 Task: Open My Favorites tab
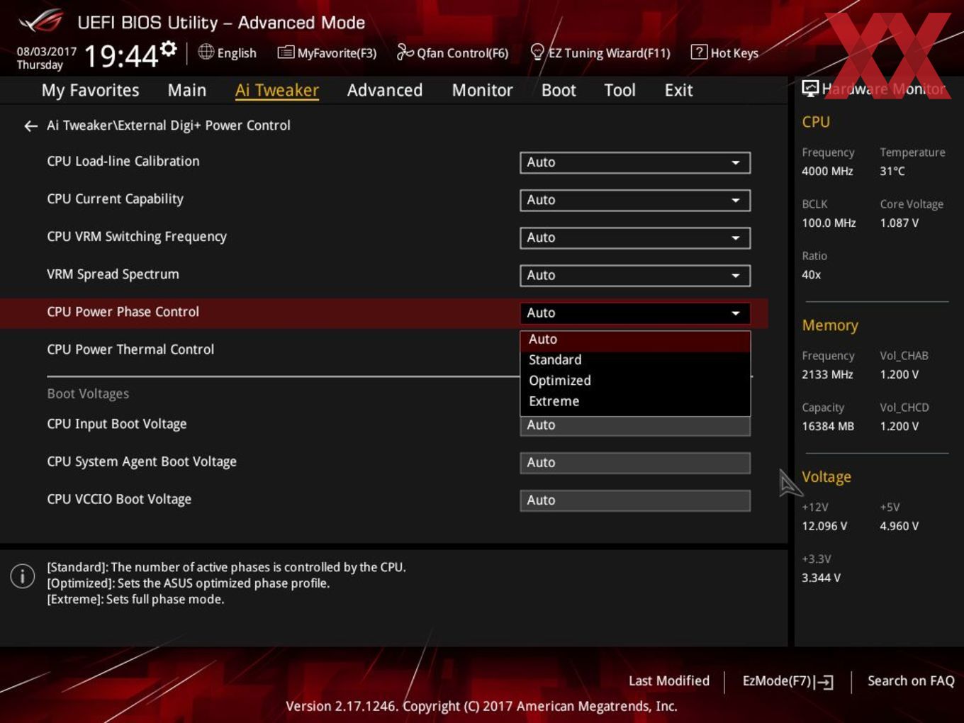(x=90, y=90)
